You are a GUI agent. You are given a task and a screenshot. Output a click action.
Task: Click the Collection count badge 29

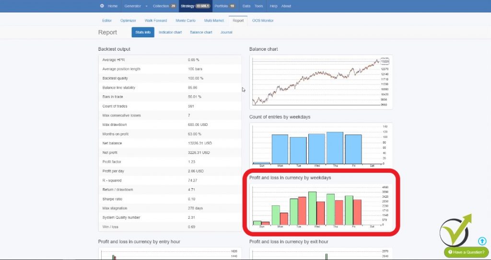[x=173, y=6]
